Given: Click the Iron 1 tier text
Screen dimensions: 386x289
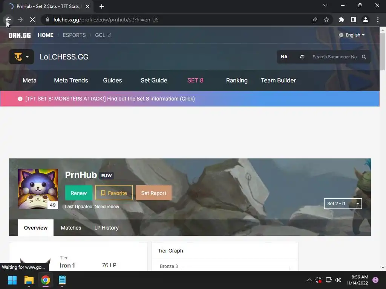Looking at the screenshot, I should click(x=67, y=265).
